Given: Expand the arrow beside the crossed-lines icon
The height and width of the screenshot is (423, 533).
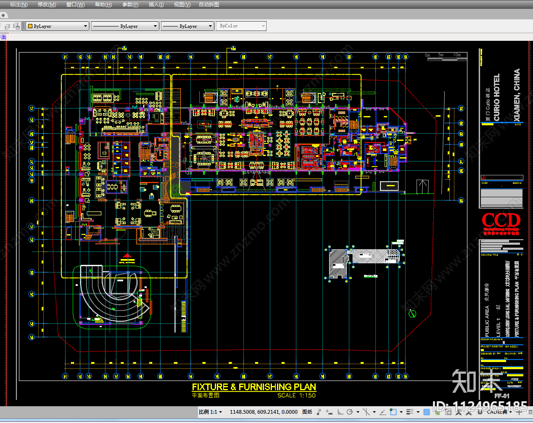Looking at the screenshot, I should click(x=374, y=412).
